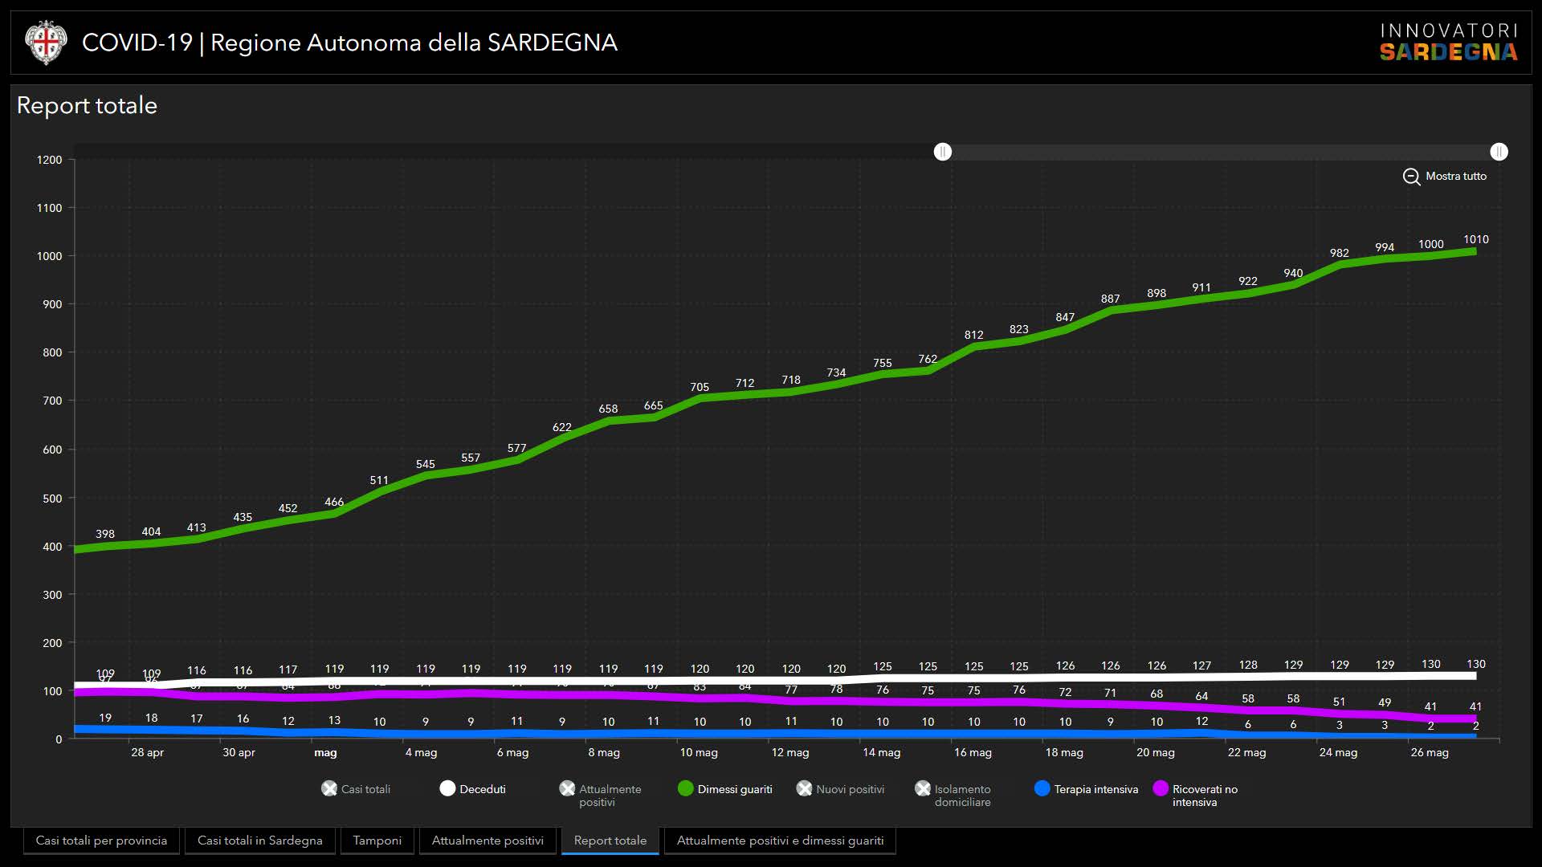
Task: Click the Sardegna region crest logo
Action: (45, 43)
